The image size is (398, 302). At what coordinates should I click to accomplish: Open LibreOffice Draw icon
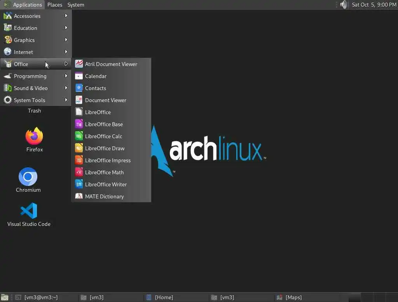[x=79, y=148]
